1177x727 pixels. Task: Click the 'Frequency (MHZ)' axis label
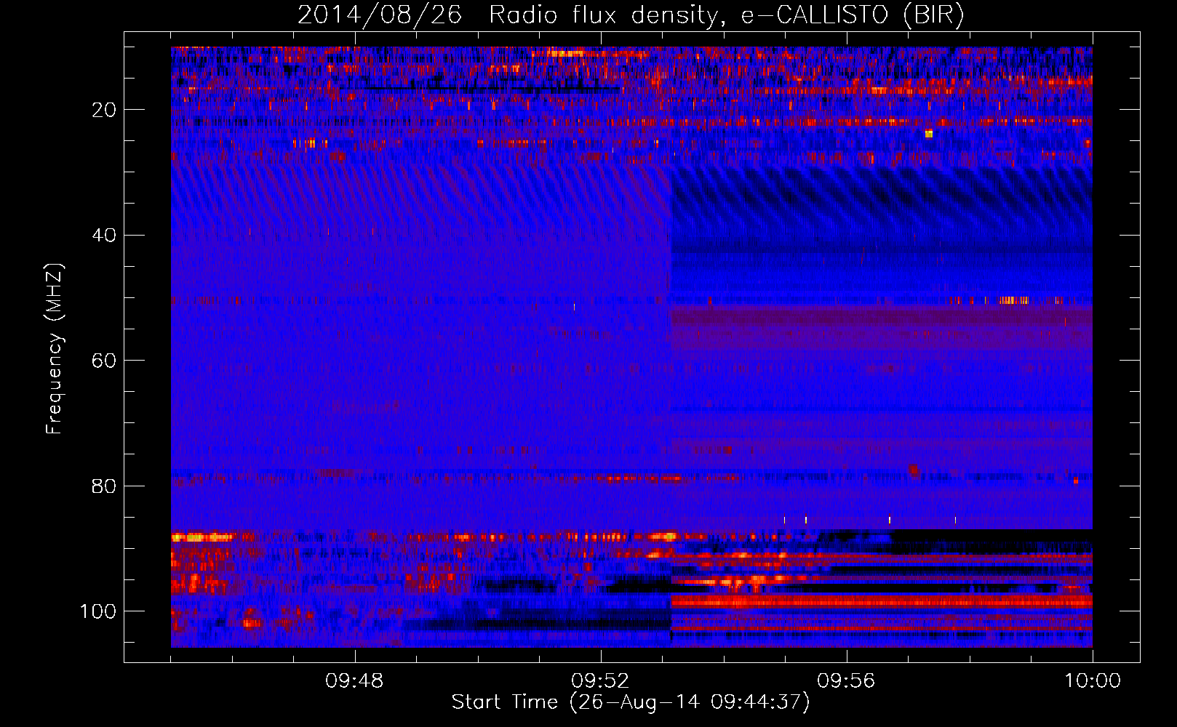pyautogui.click(x=54, y=349)
